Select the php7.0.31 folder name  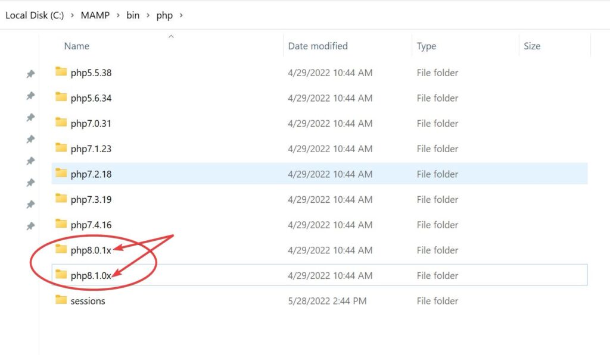click(x=91, y=124)
